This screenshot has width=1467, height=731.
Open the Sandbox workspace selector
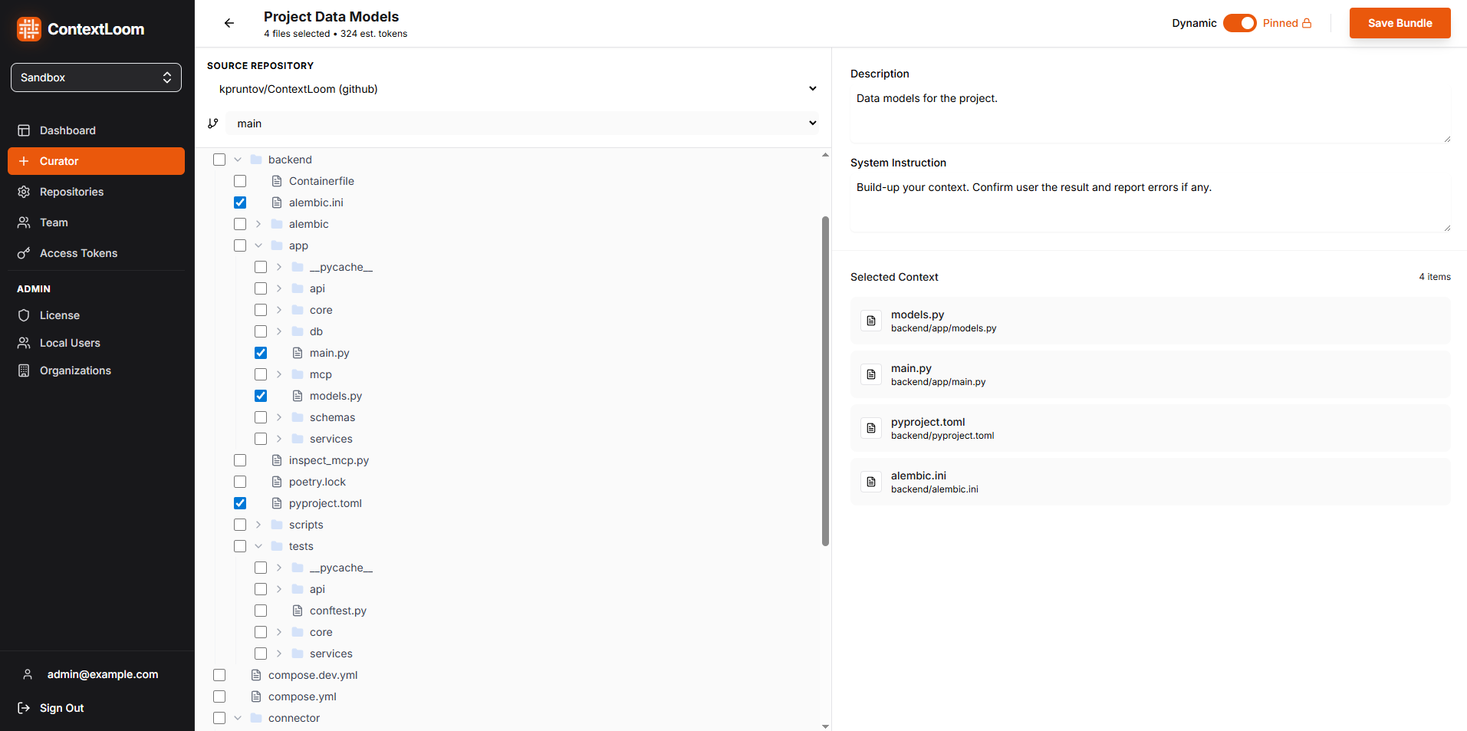tap(96, 77)
